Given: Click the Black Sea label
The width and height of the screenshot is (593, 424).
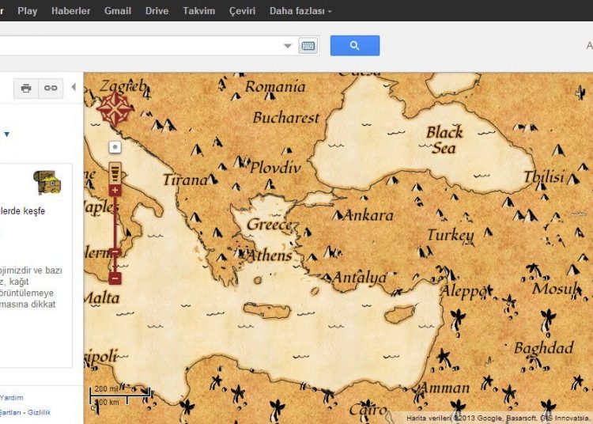Looking at the screenshot, I should [444, 140].
